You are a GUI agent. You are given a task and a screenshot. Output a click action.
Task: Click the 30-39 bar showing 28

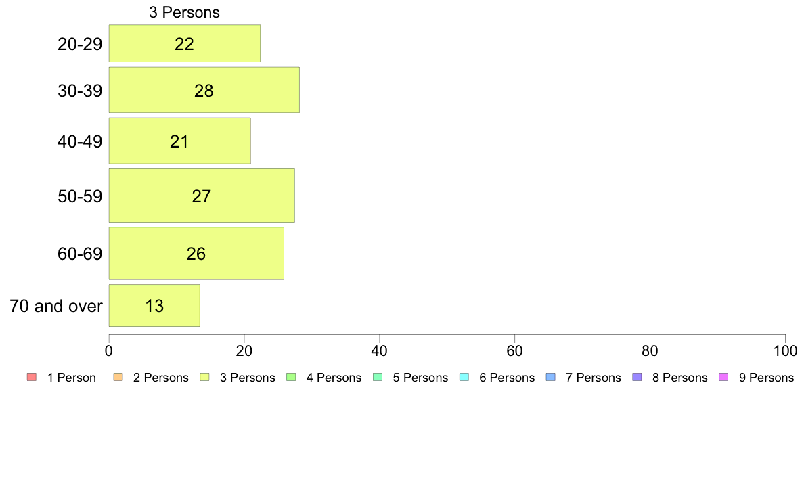point(204,90)
